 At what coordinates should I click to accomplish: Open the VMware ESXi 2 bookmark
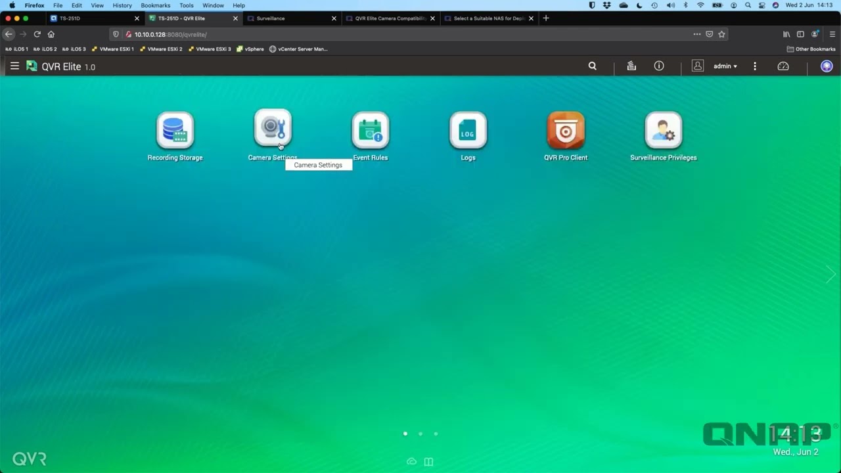[x=161, y=49]
